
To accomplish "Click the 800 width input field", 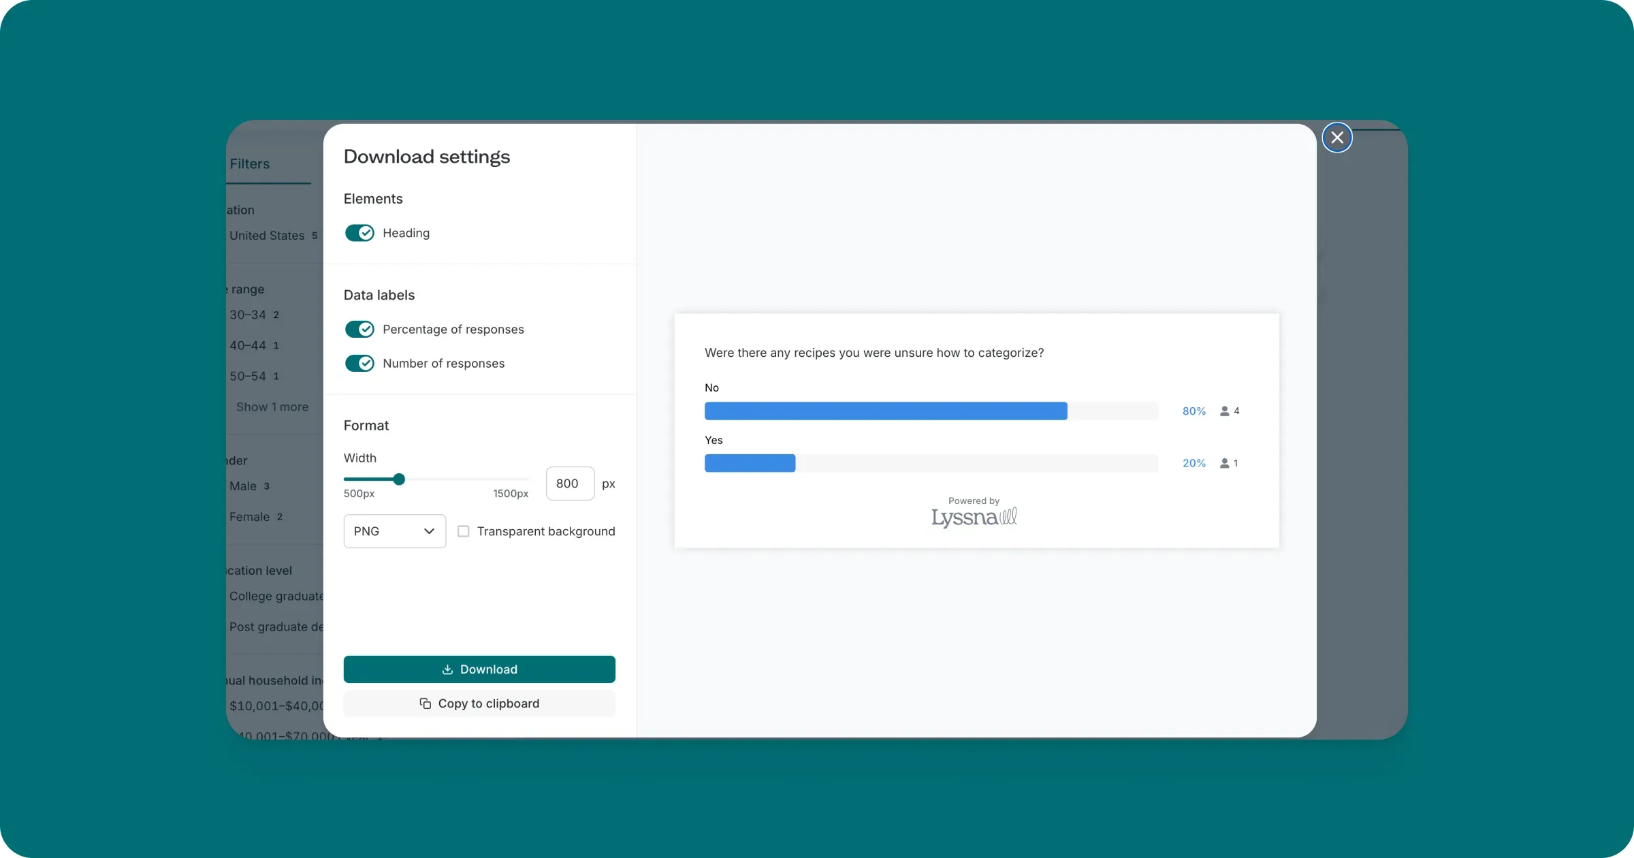I will pos(569,483).
